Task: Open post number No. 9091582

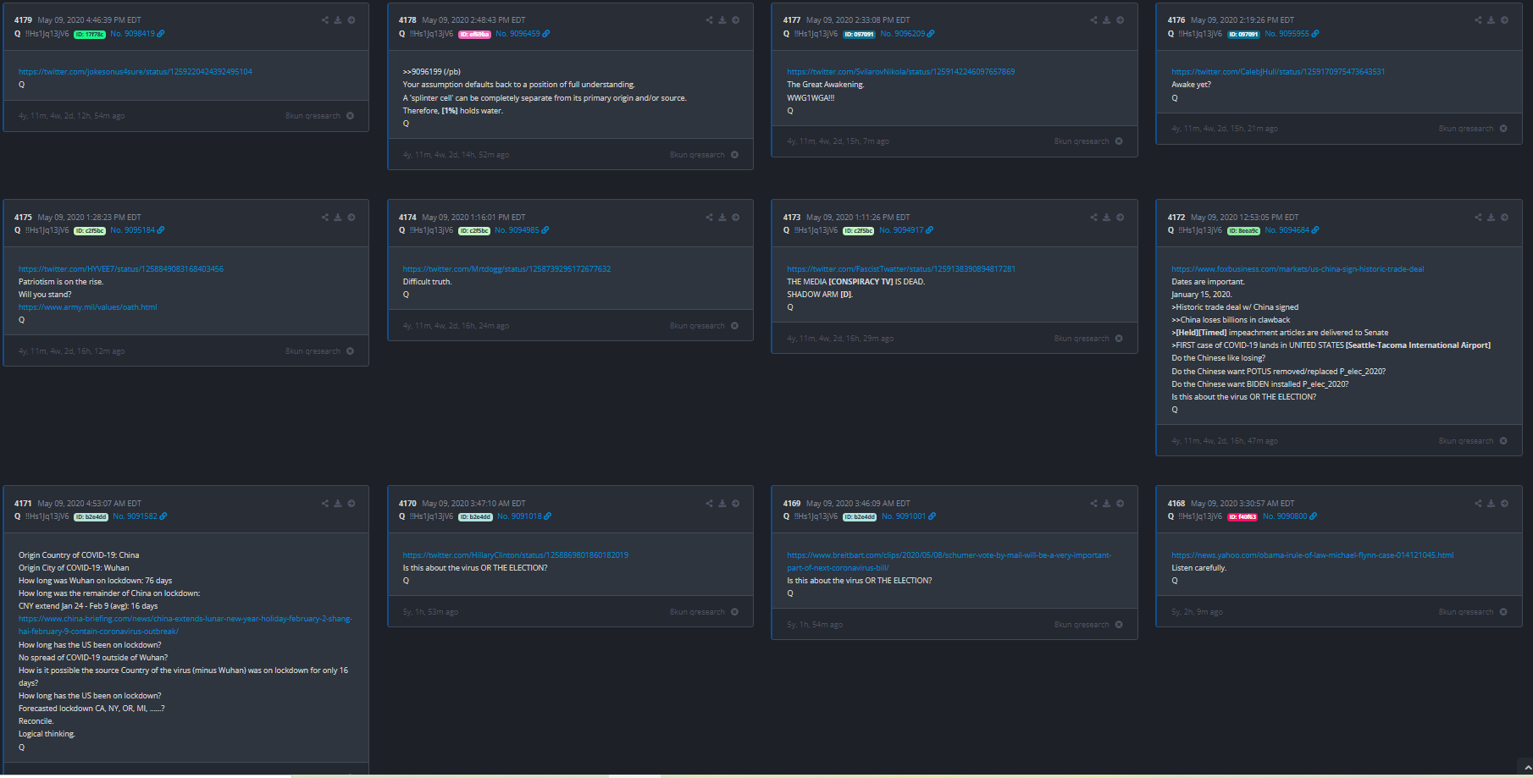Action: point(135,516)
